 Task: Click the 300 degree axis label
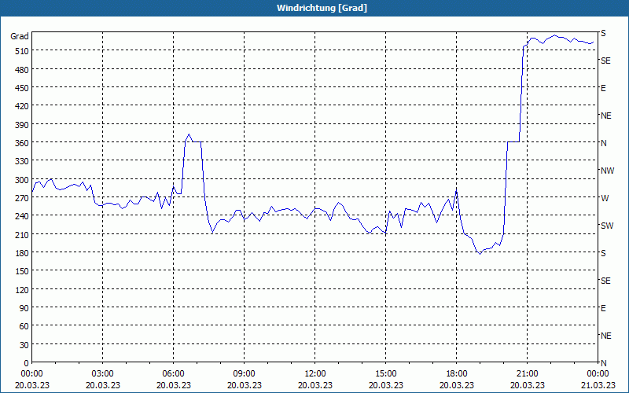click(22, 180)
